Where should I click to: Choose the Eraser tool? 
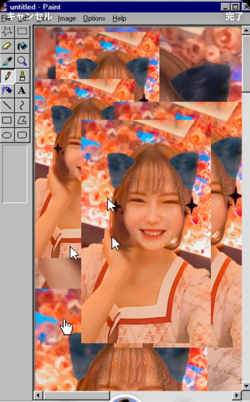7,46
